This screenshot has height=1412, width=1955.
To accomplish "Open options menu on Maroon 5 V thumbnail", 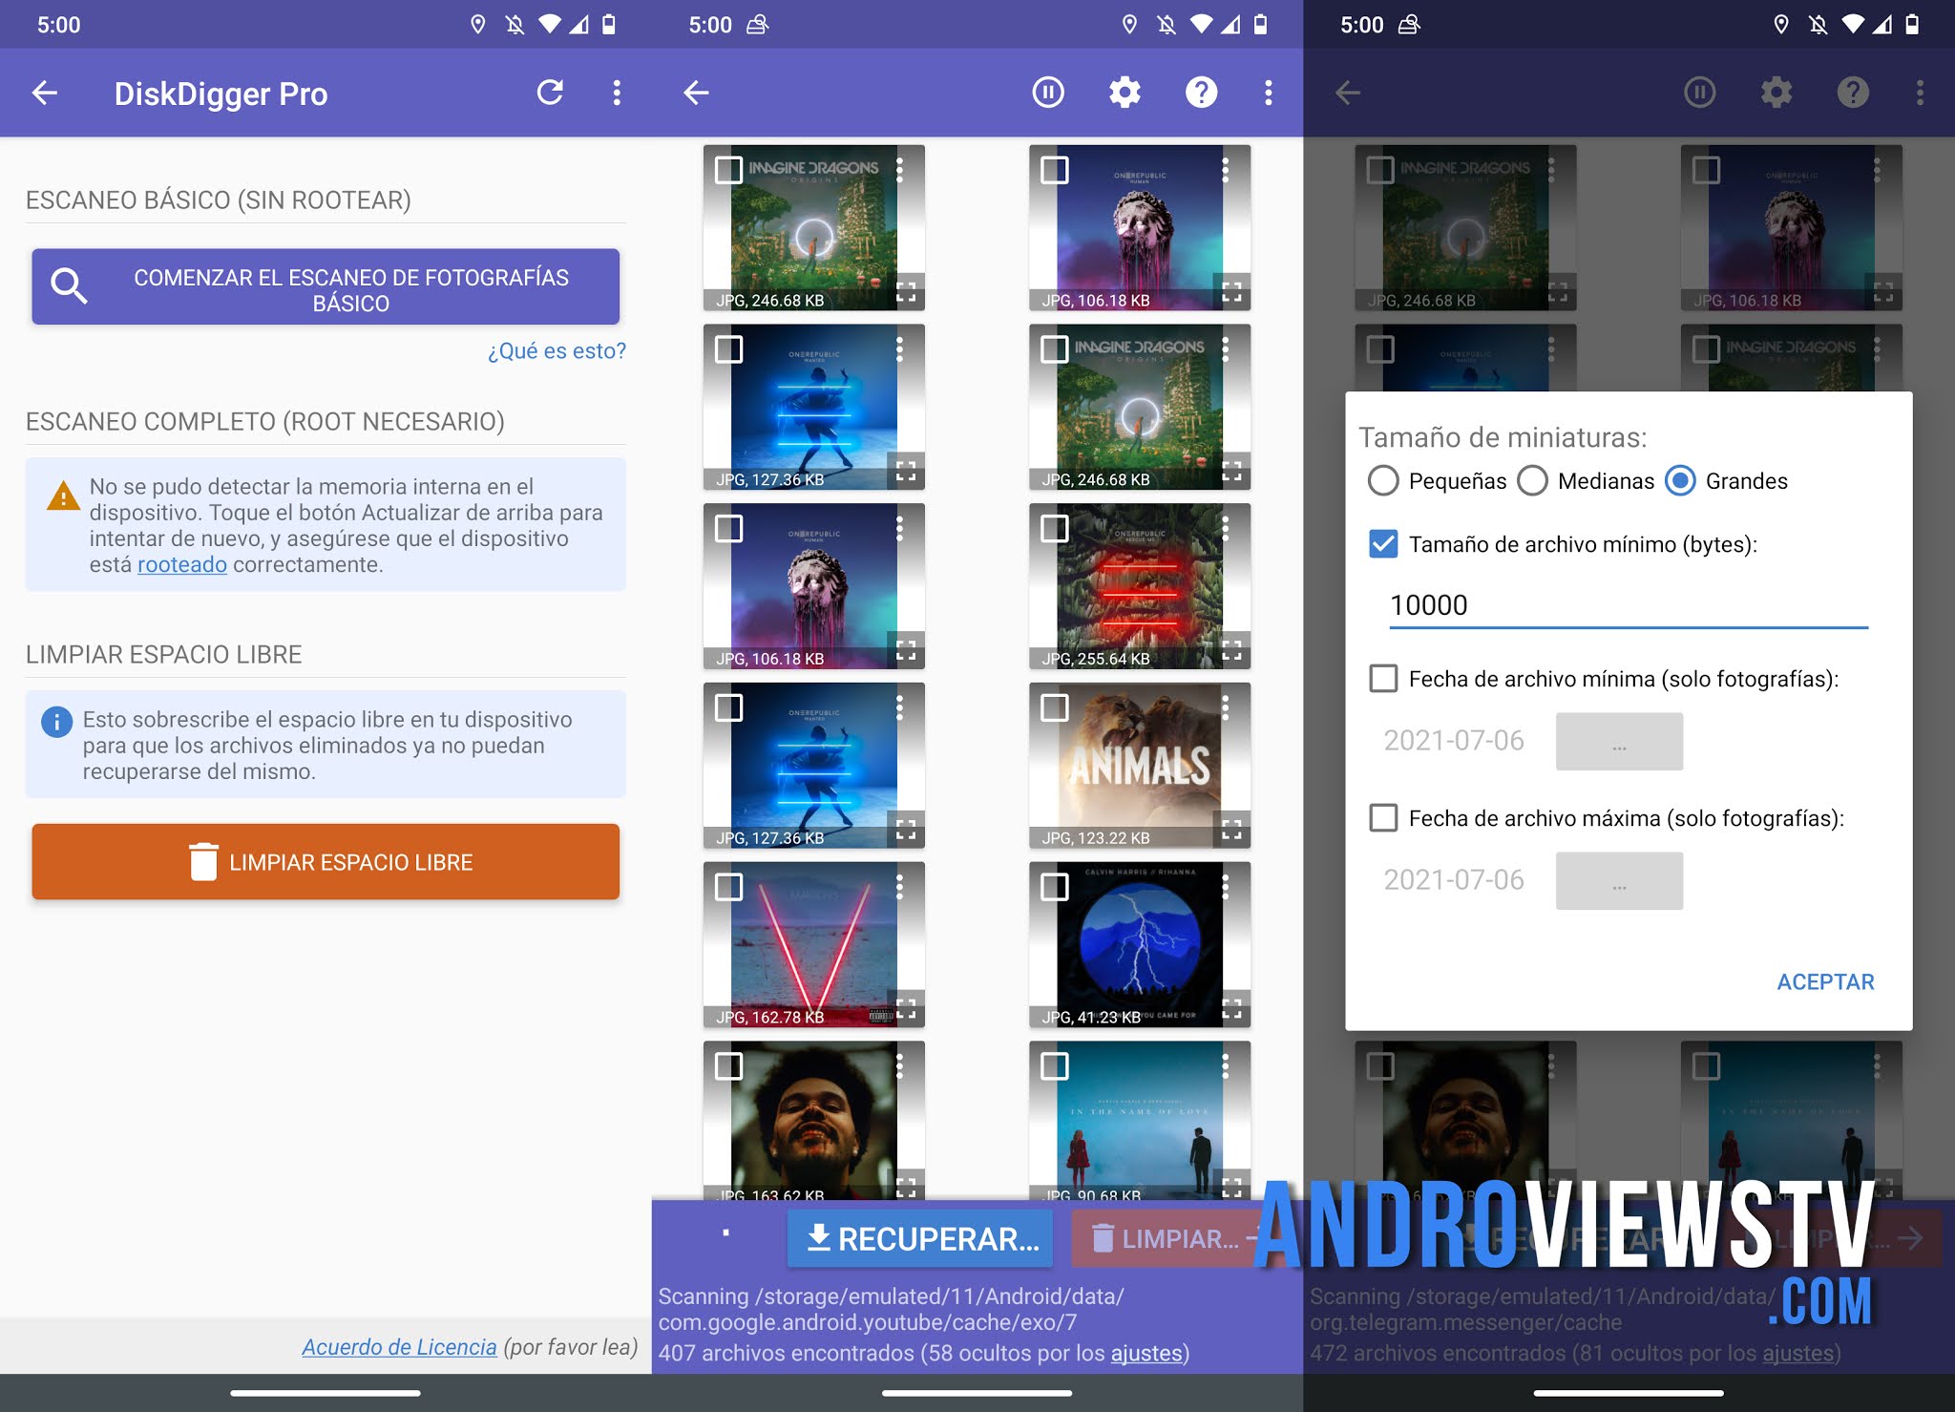I will coord(899,887).
